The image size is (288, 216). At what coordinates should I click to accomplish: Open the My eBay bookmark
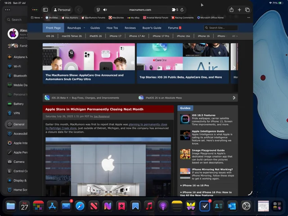click(134, 18)
